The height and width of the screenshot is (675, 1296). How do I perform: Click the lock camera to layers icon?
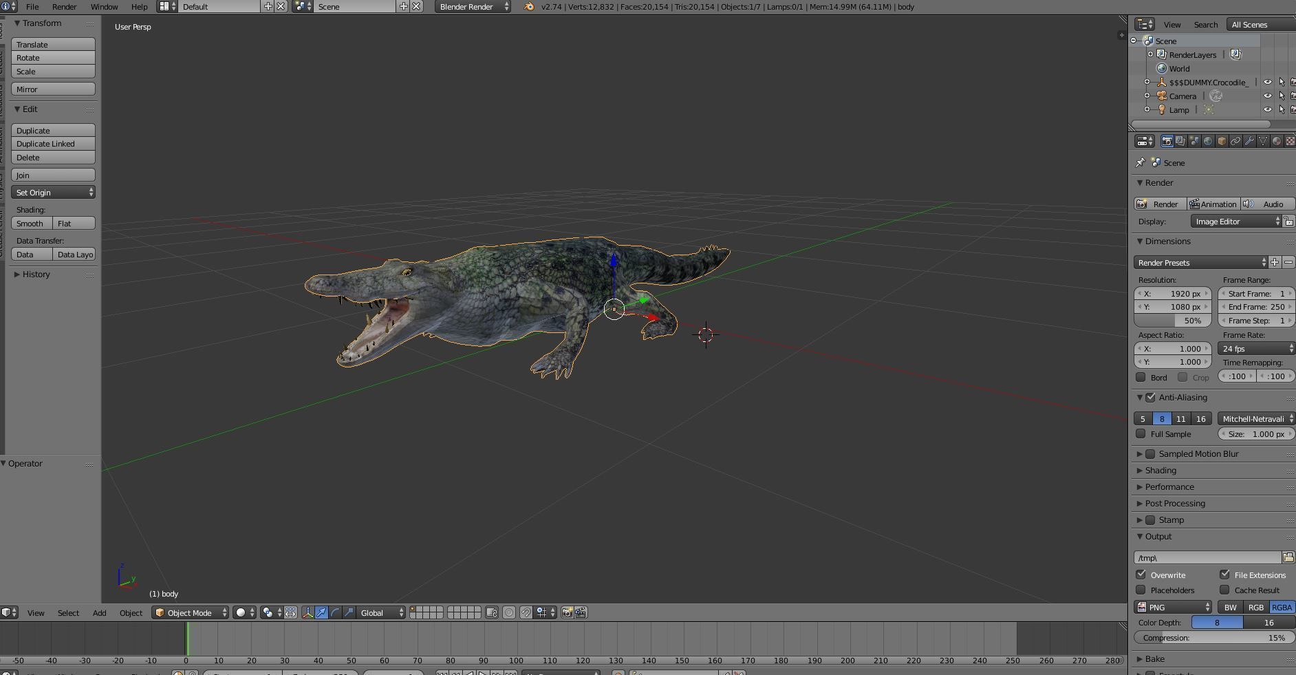point(492,612)
